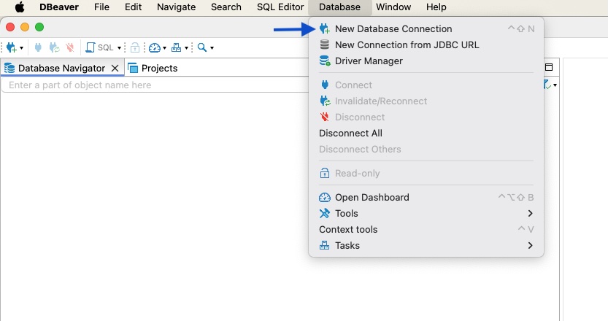
Task: Click the Connect plug icon in toolbar
Action: 38,47
